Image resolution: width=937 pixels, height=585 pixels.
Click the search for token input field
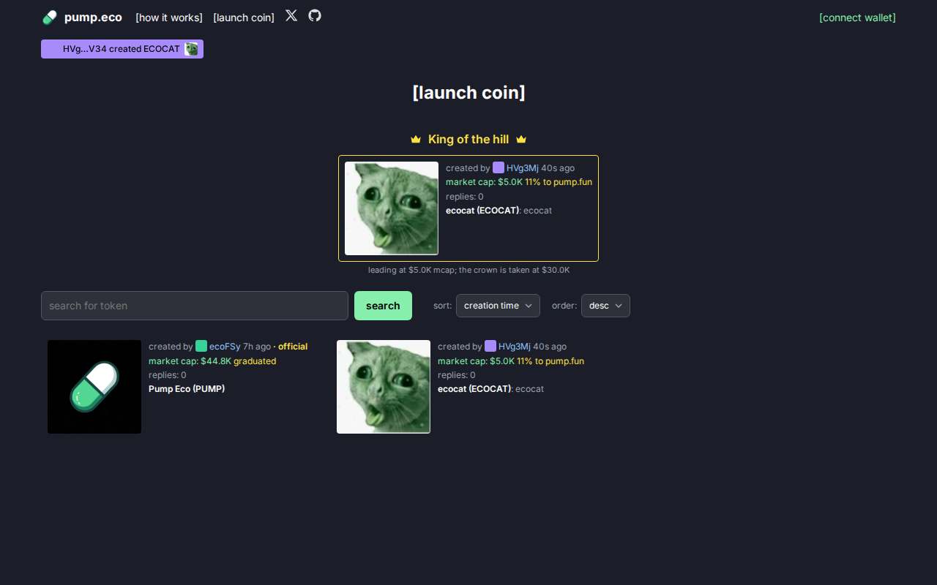pyautogui.click(x=195, y=306)
